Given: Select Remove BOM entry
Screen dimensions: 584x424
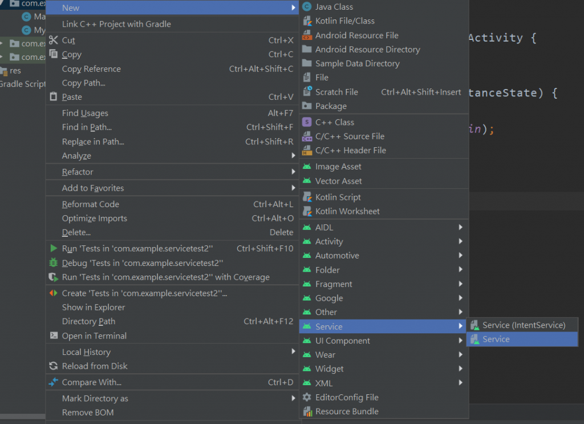Looking at the screenshot, I should pos(172,413).
